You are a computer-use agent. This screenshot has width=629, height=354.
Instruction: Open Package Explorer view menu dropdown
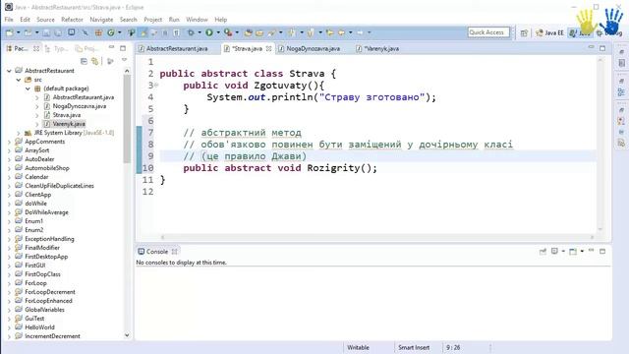pos(125,60)
